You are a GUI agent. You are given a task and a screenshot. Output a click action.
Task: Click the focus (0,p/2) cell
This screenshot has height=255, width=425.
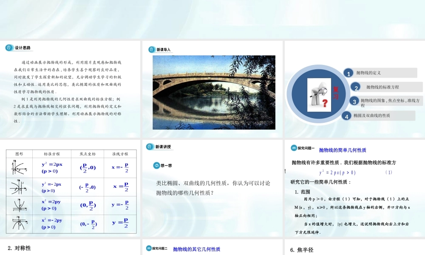(88, 205)
